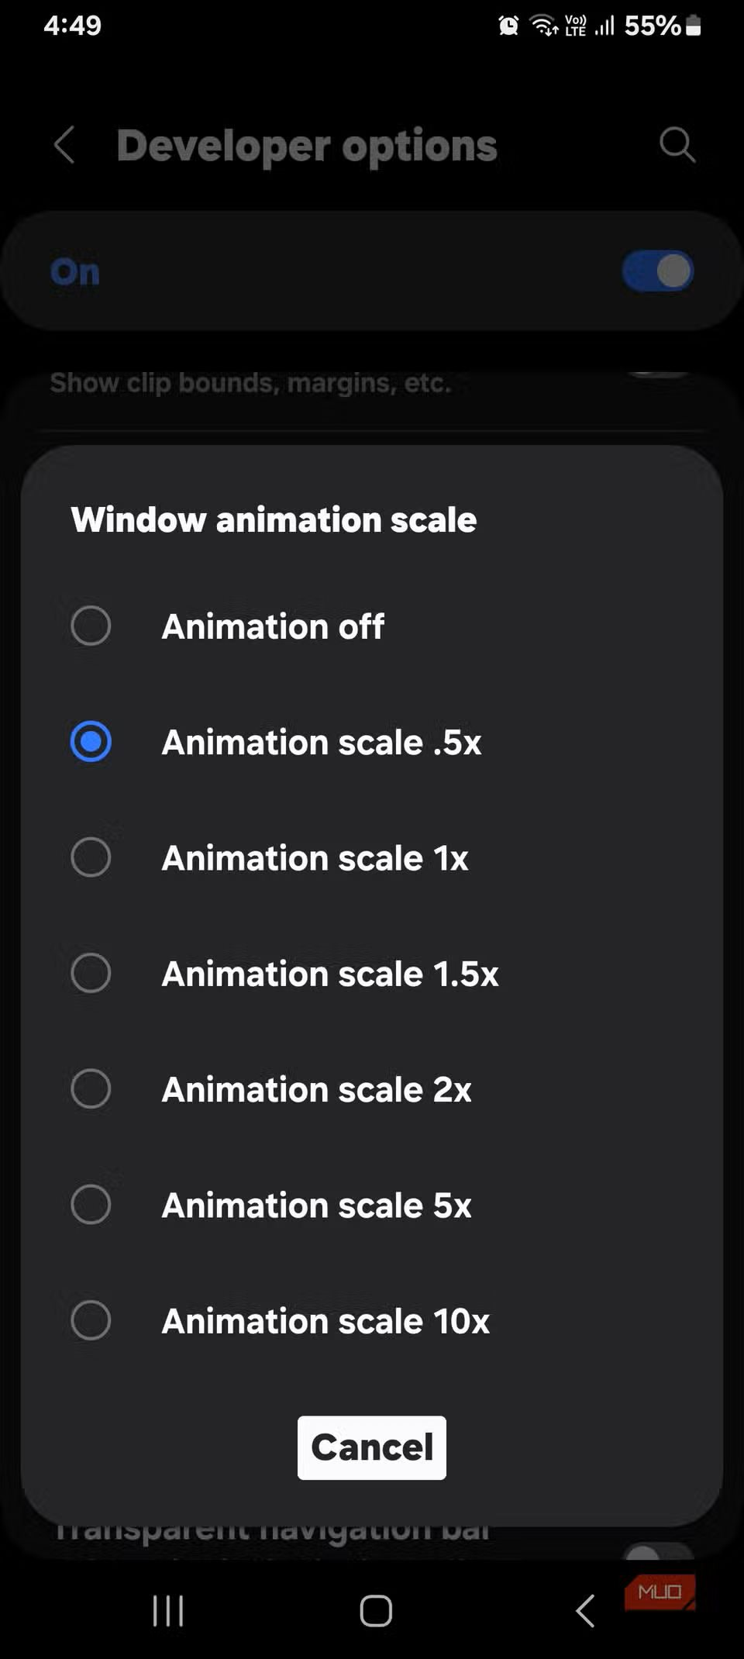Tap the back arrow in Developer options header
The height and width of the screenshot is (1659, 744).
[65, 145]
